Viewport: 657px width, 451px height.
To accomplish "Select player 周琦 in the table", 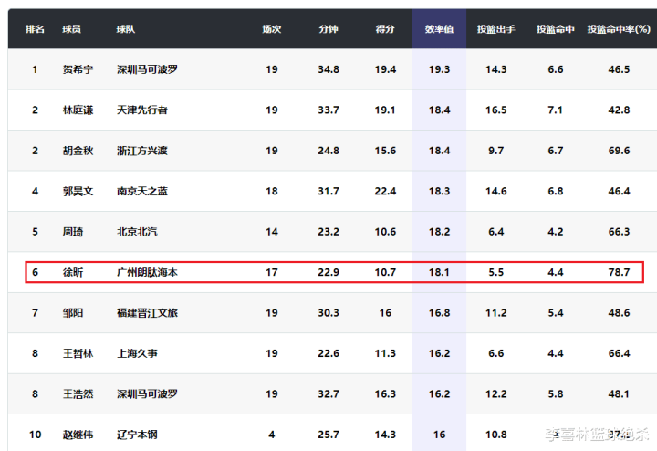I will [72, 232].
